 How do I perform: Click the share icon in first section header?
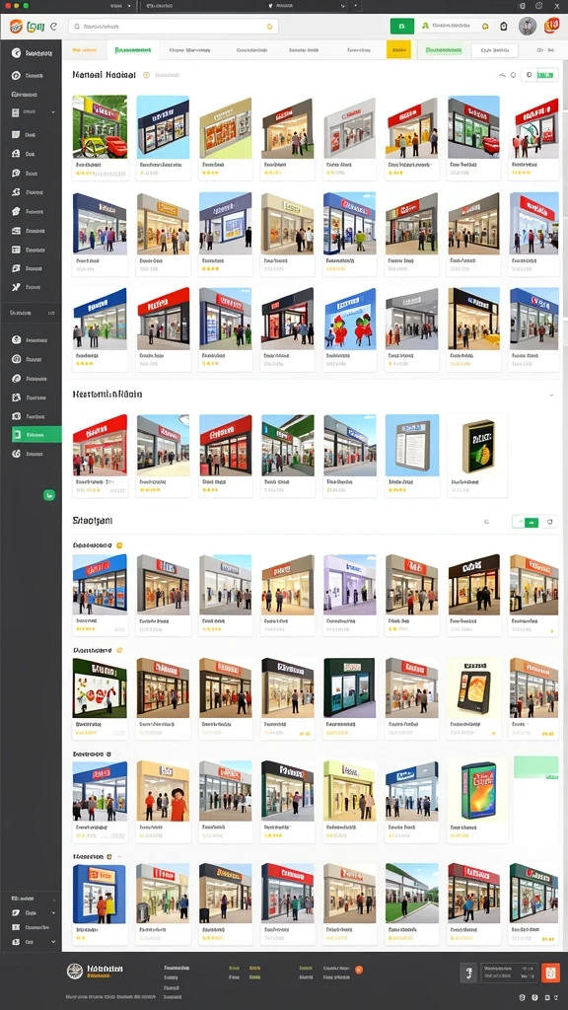point(502,75)
